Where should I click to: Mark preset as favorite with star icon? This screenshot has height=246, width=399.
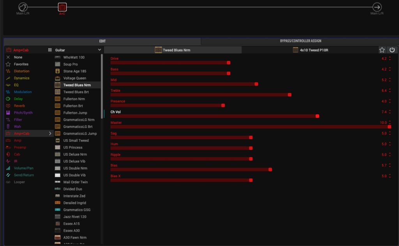point(382,50)
